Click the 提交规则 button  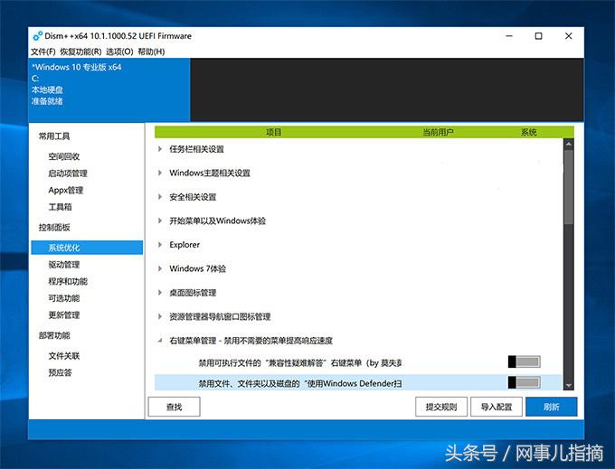point(441,407)
